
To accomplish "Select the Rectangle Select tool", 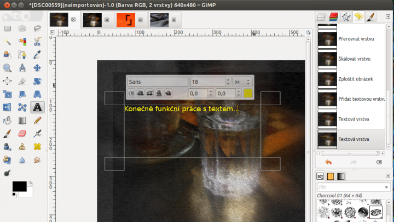I will [x=7, y=29].
